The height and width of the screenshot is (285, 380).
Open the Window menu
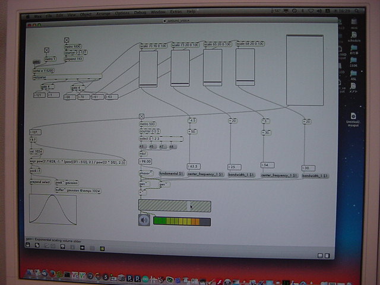point(158,12)
